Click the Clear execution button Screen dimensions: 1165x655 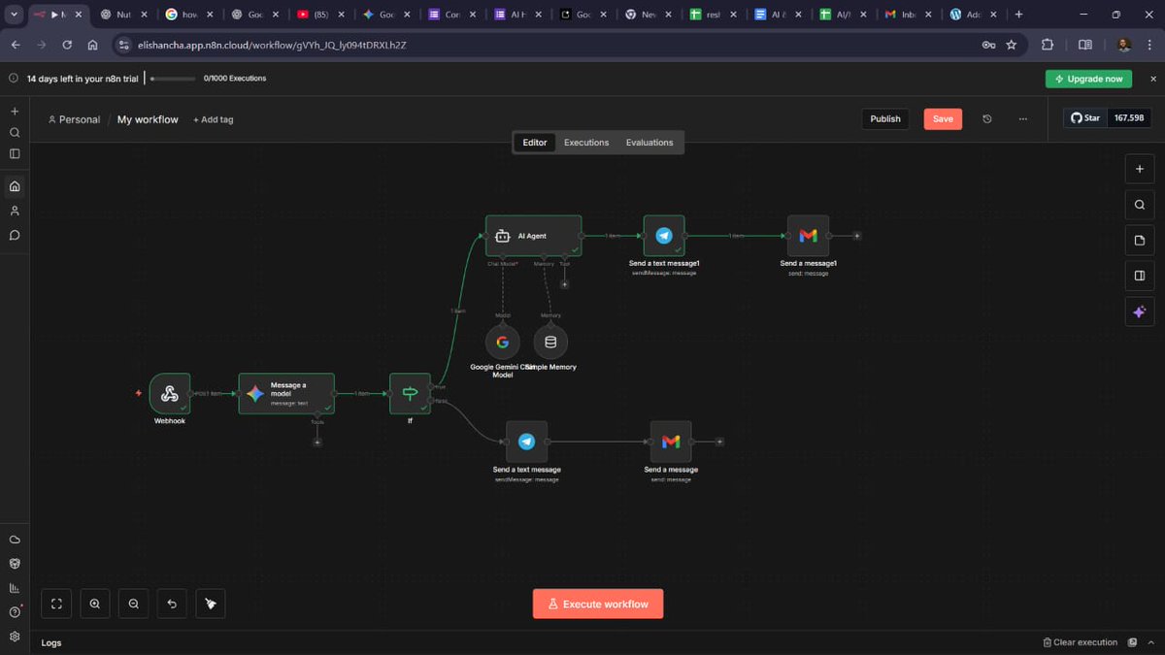click(1080, 642)
